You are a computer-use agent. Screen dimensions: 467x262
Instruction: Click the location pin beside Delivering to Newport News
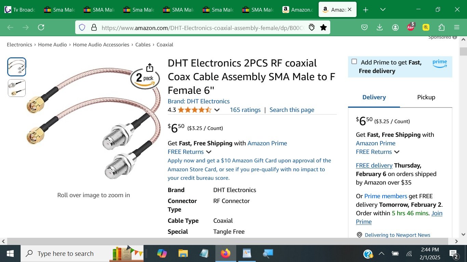[359, 235]
